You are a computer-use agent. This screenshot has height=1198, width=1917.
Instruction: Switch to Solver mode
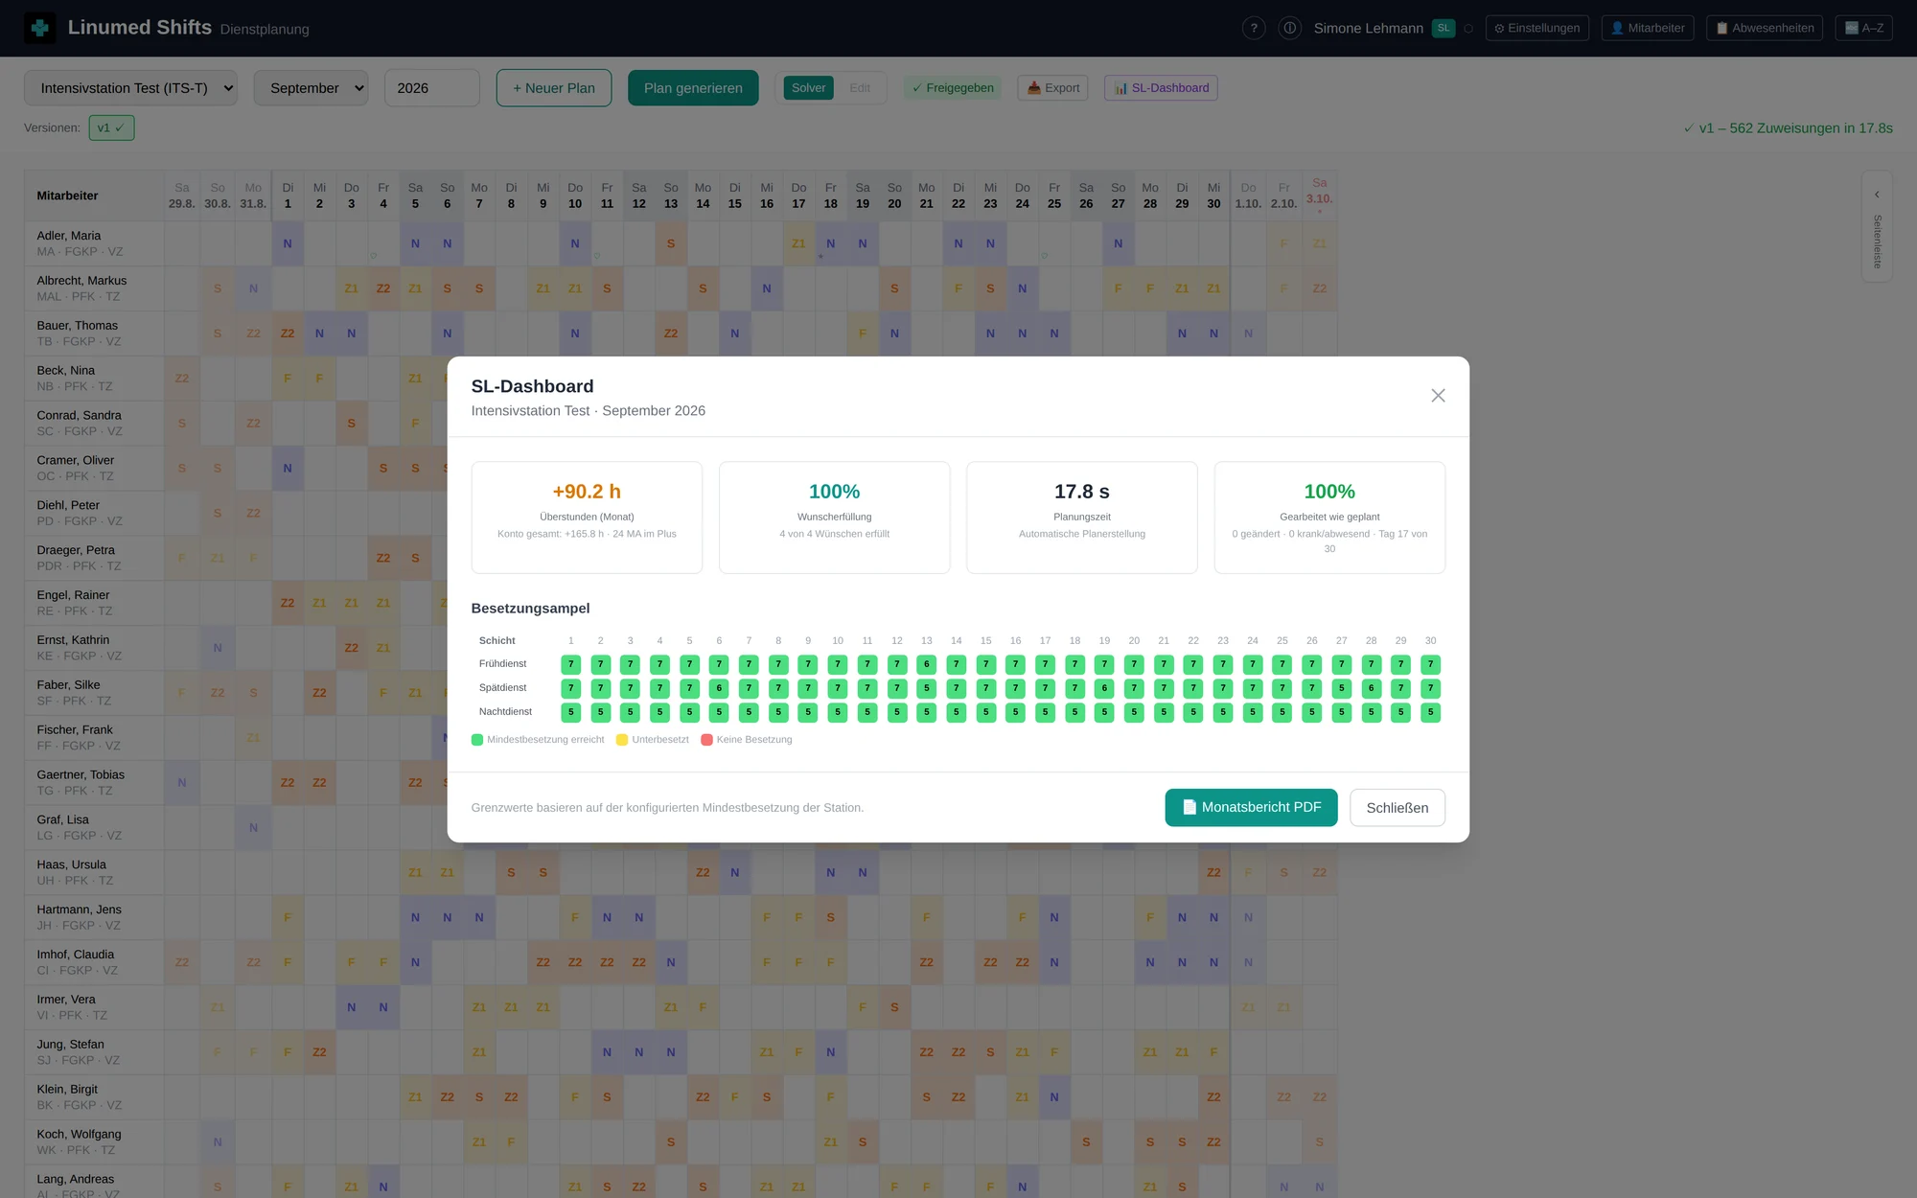click(808, 88)
